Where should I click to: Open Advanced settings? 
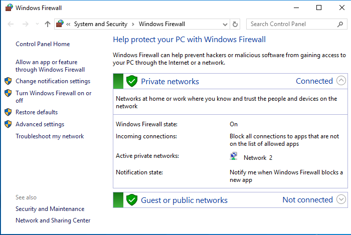[40, 124]
